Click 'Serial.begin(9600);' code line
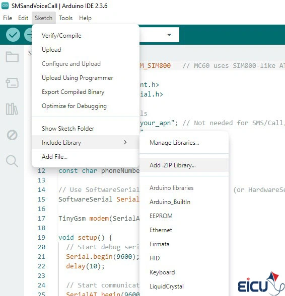285x296 pixels. [103, 257]
